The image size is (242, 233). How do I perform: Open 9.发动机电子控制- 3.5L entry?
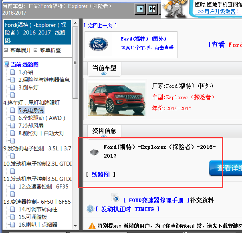pos(37,148)
